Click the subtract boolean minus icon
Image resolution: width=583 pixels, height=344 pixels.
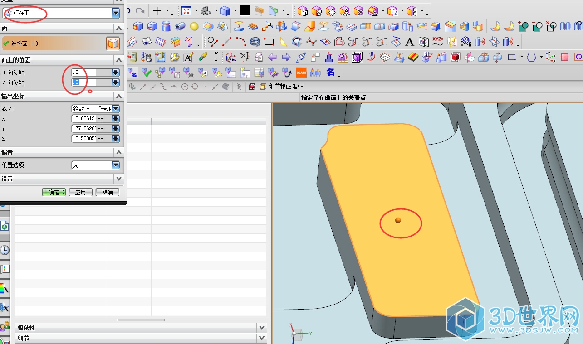pyautogui.click(x=537, y=26)
